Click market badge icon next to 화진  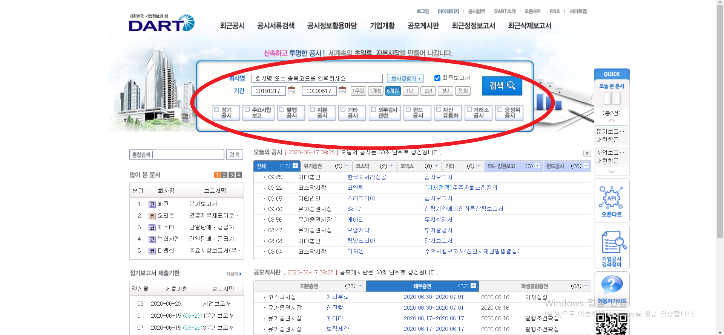point(152,204)
